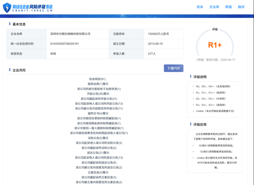Select business status value 存续
The width and height of the screenshot is (254, 185).
click(x=53, y=54)
